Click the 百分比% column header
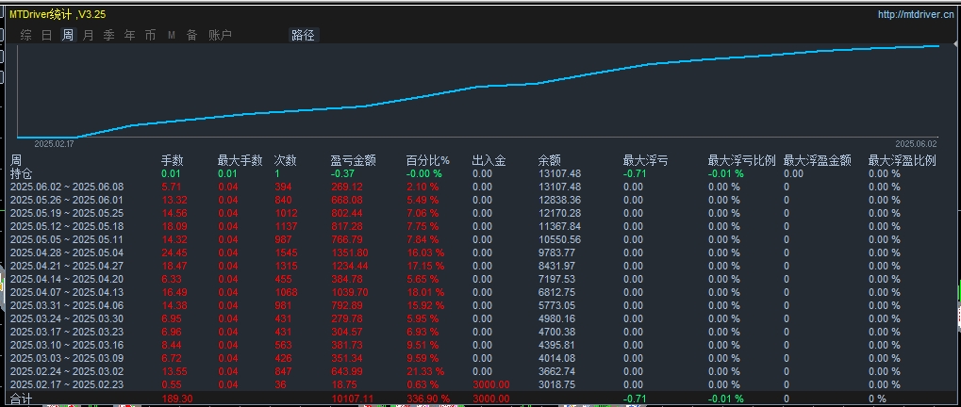Image resolution: width=961 pixels, height=407 pixels. click(x=428, y=160)
